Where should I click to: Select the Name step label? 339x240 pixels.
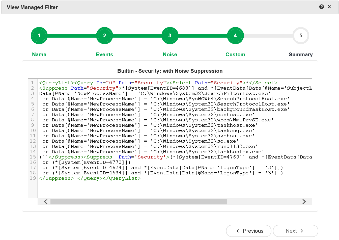pos(39,55)
